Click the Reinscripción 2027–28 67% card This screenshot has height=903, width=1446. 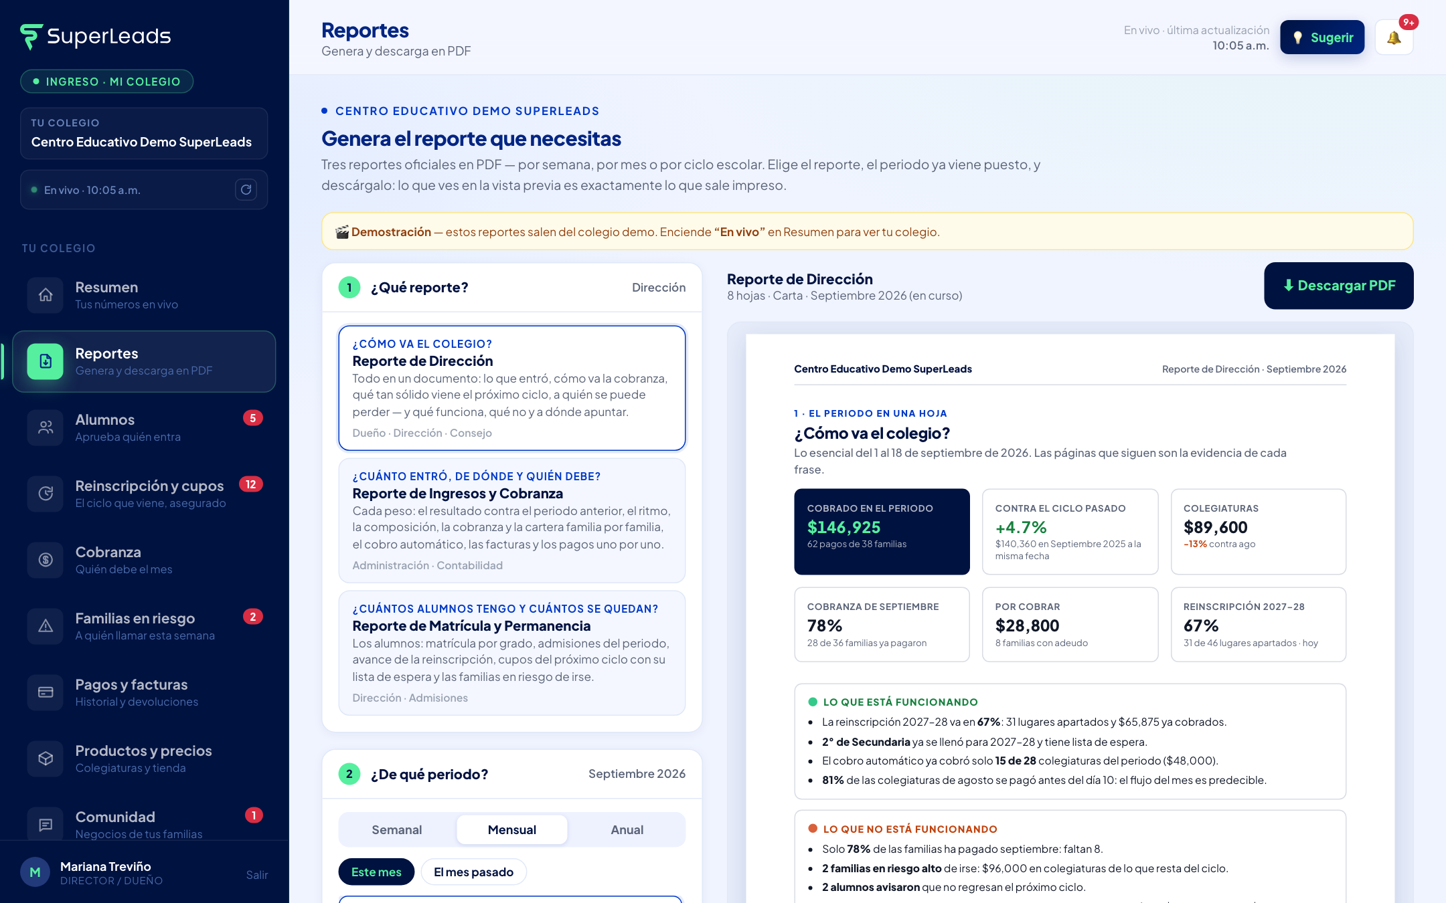(x=1258, y=625)
